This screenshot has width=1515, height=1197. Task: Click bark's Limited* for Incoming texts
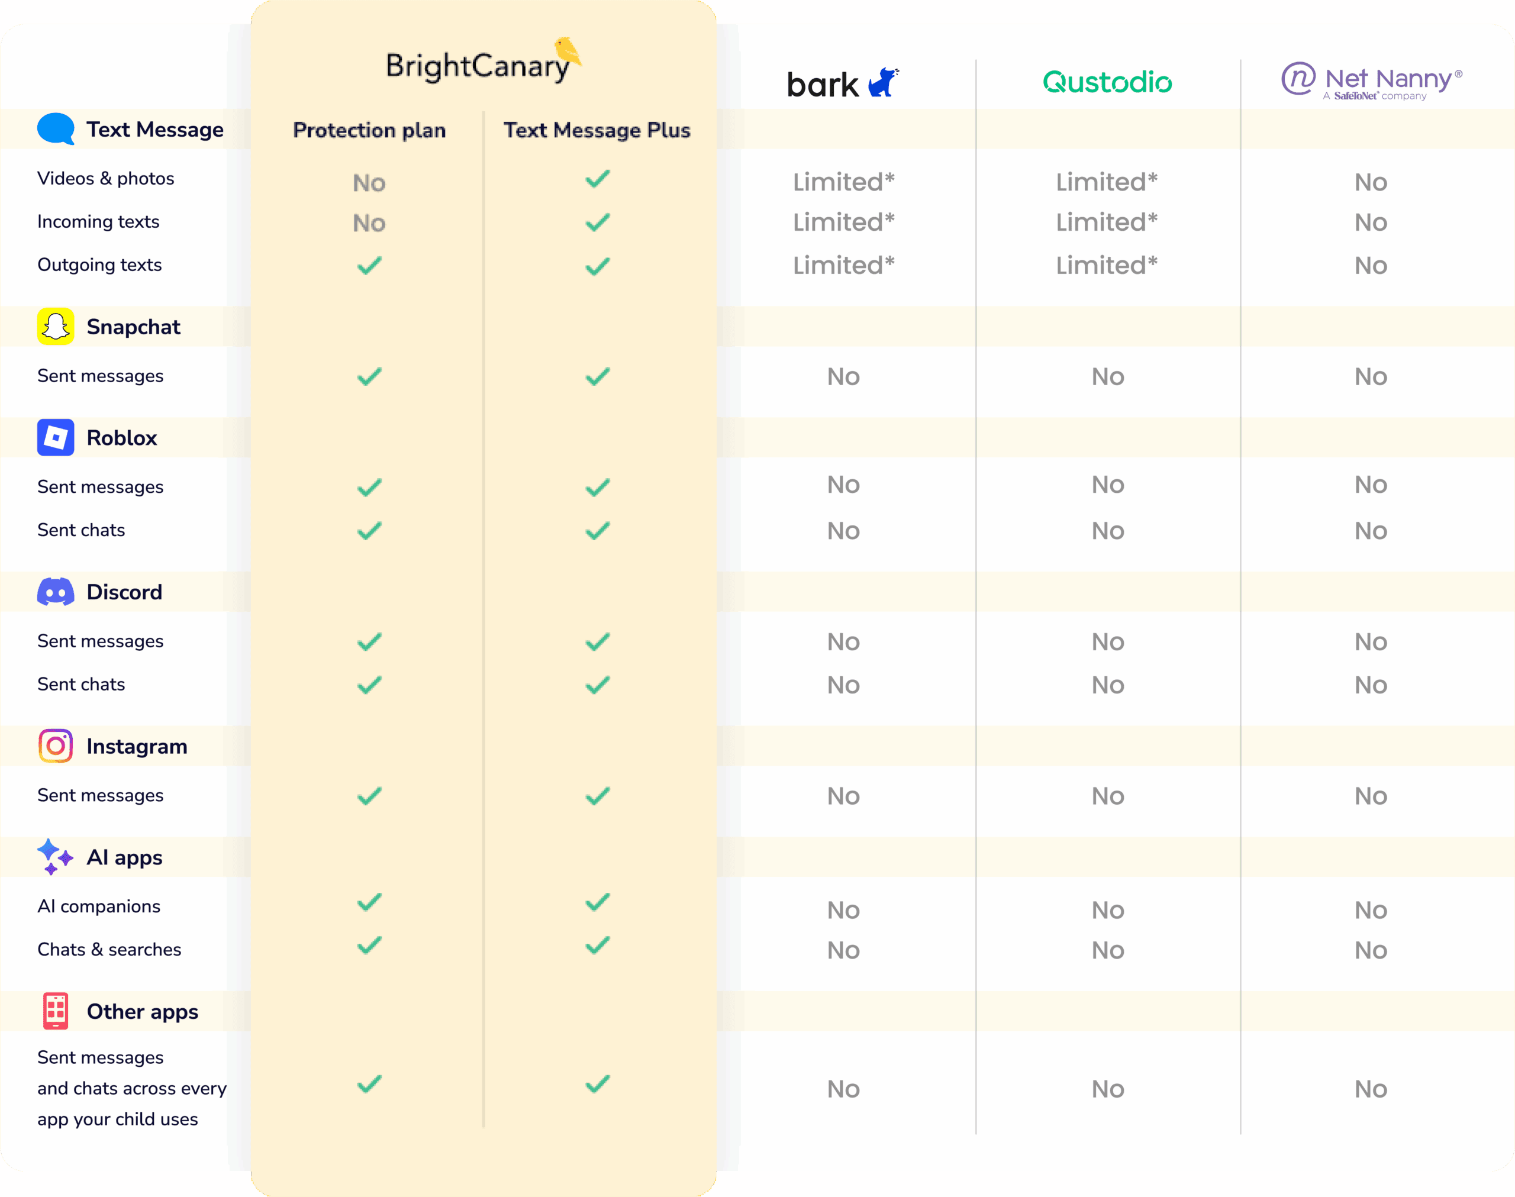click(844, 222)
